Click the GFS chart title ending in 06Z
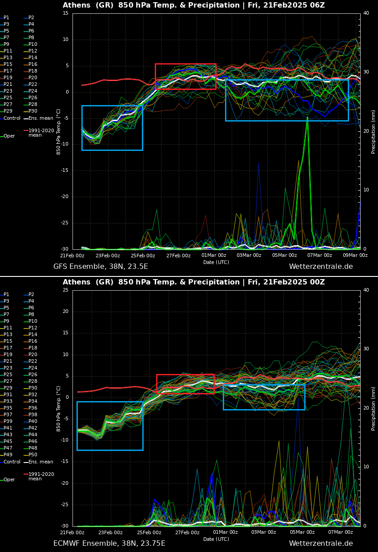The width and height of the screenshot is (378, 552). click(194, 5)
